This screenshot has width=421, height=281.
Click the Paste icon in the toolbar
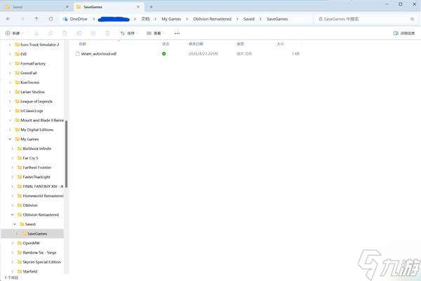pyautogui.click(x=65, y=33)
